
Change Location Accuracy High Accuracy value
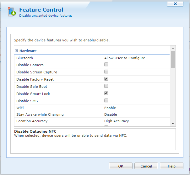[116, 121]
